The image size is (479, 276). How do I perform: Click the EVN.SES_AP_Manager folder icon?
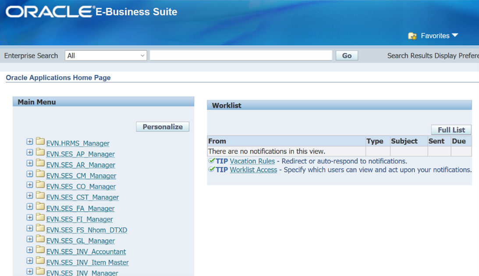point(40,152)
